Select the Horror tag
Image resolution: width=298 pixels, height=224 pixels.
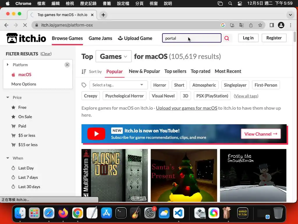160,85
